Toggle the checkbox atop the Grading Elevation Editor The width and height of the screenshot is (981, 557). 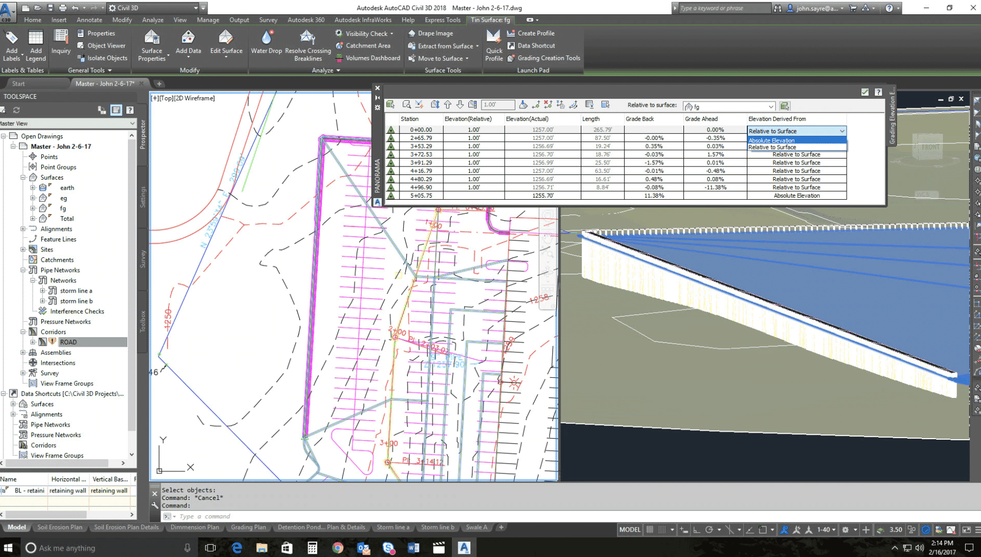[x=865, y=91]
